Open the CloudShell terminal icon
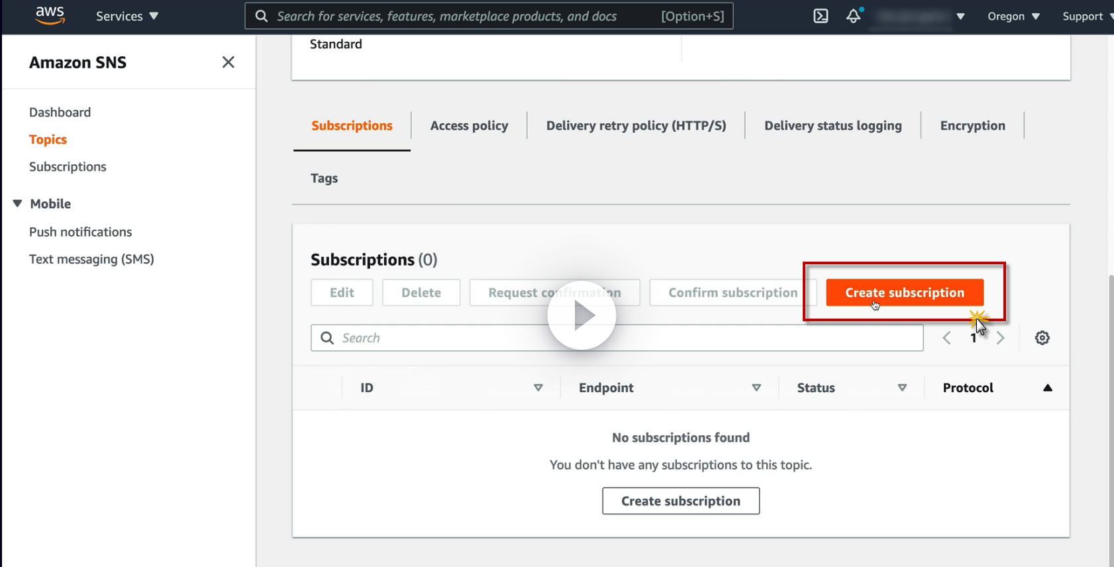 (821, 16)
